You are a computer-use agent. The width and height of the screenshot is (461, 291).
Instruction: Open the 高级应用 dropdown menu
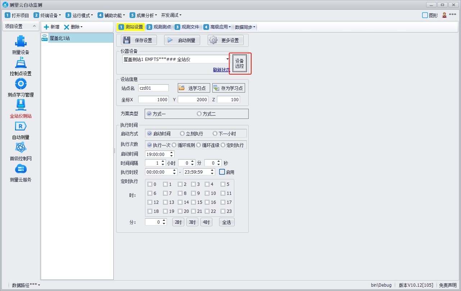click(x=217, y=27)
